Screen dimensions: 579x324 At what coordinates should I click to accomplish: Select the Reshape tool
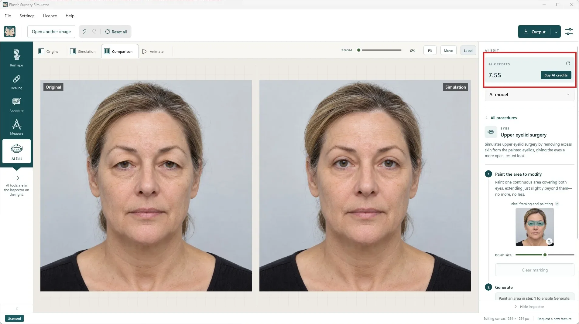(16, 58)
